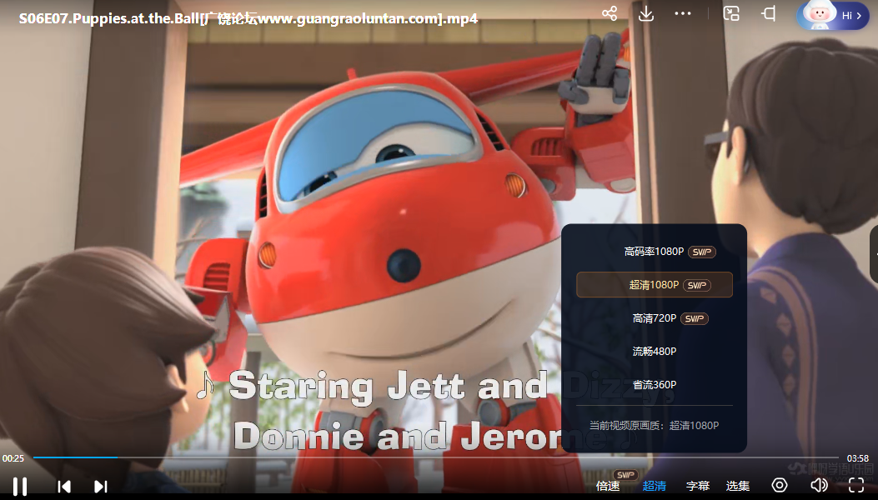Click the circular settings target icon

point(780,485)
